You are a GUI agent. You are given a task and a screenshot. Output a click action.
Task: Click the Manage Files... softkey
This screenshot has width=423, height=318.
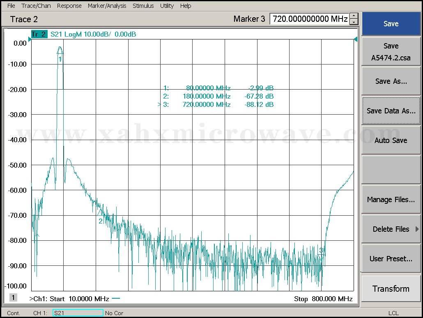(x=391, y=200)
